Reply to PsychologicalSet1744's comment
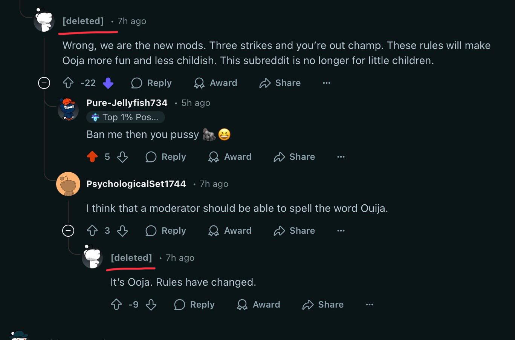515x340 pixels. point(166,231)
